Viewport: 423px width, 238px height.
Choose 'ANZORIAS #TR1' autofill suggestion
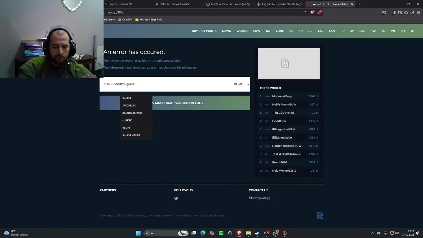136,113
